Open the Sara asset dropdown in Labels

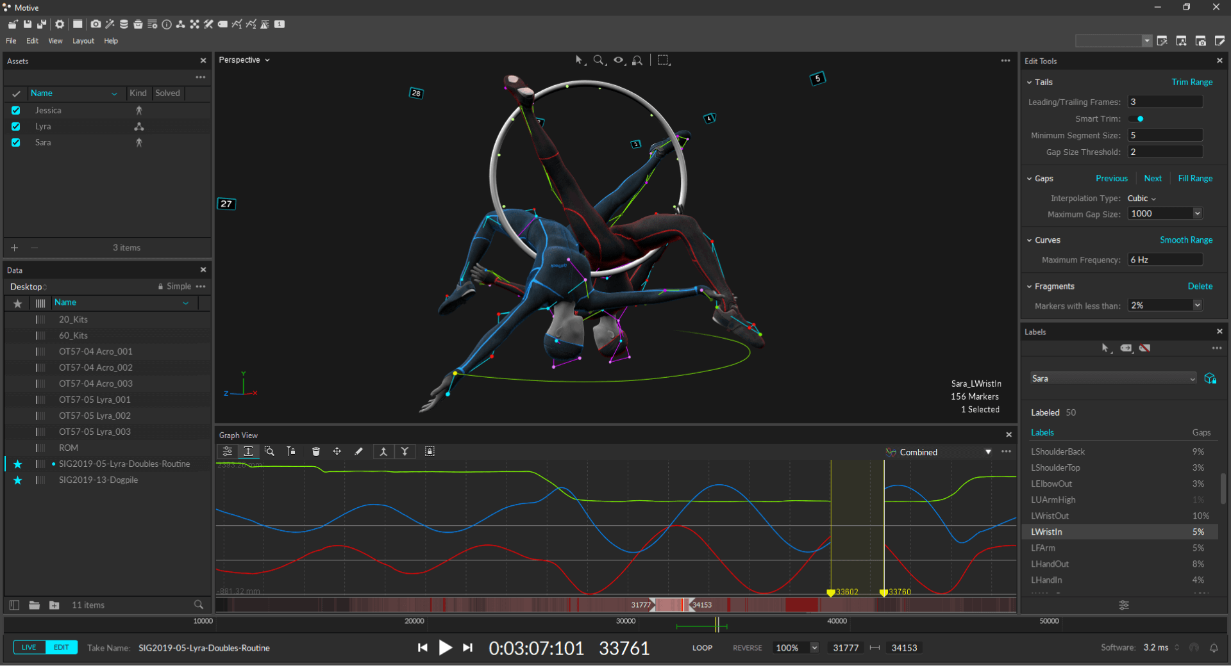pos(1113,378)
